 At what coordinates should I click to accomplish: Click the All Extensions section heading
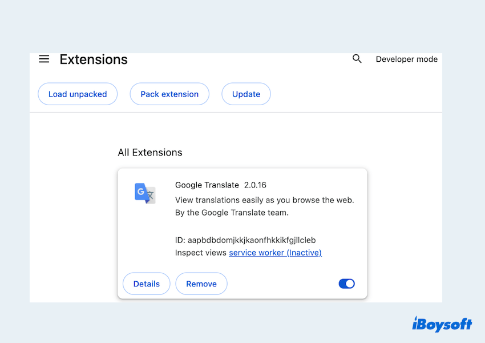pos(150,153)
